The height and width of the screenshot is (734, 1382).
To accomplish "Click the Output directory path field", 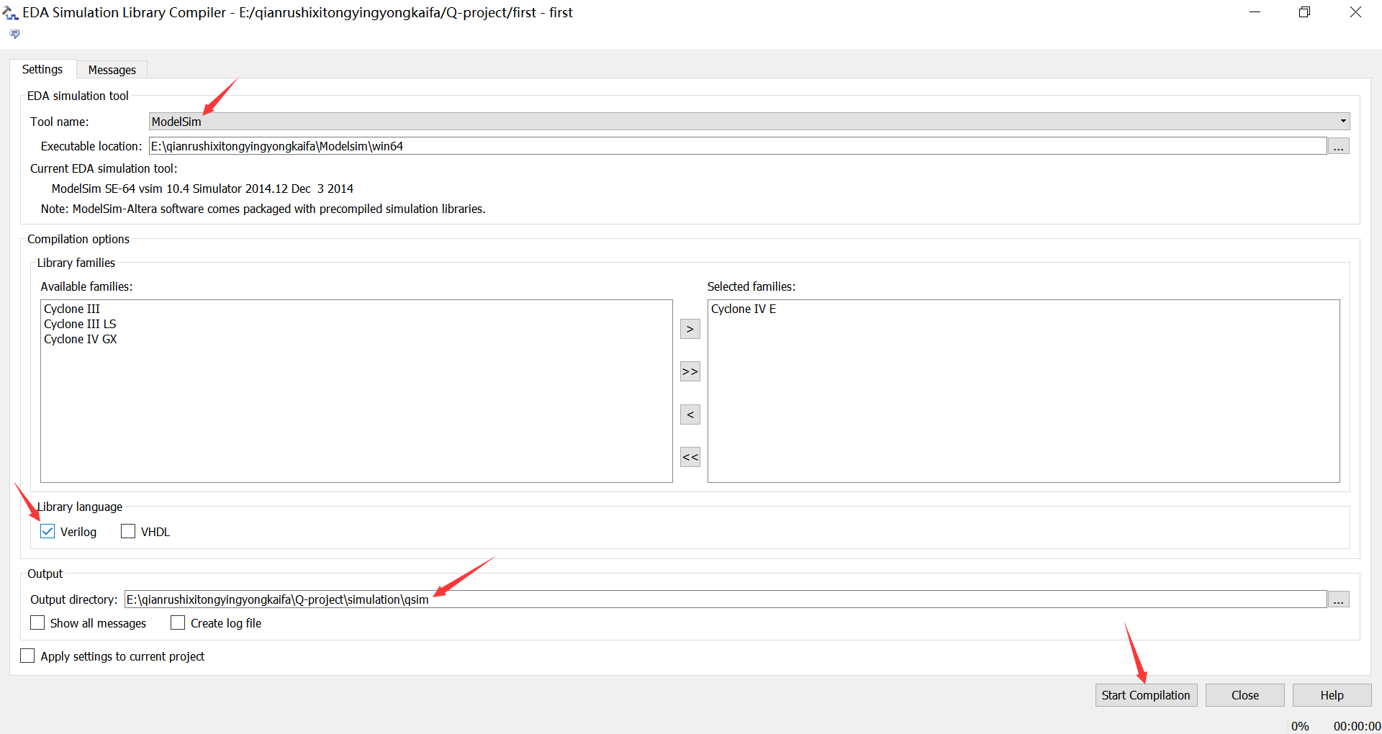I will tap(726, 599).
